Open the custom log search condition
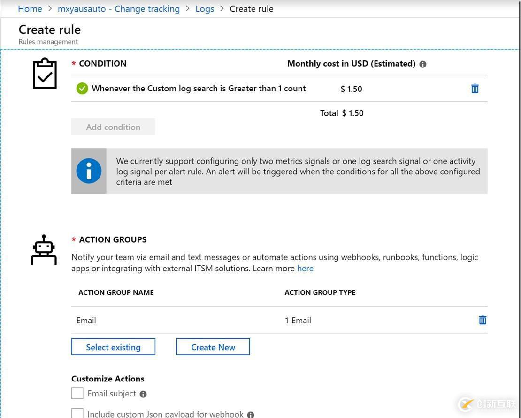 (199, 89)
